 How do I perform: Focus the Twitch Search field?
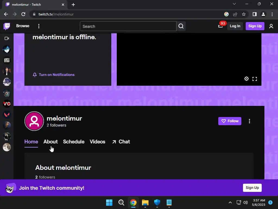pos(128,26)
